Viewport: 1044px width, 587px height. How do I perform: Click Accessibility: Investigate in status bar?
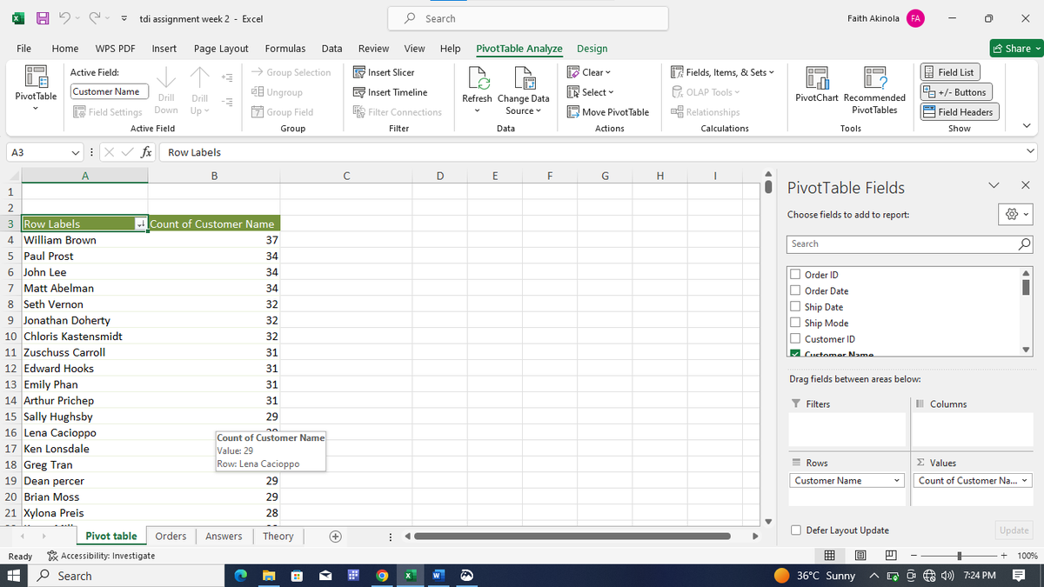100,556
